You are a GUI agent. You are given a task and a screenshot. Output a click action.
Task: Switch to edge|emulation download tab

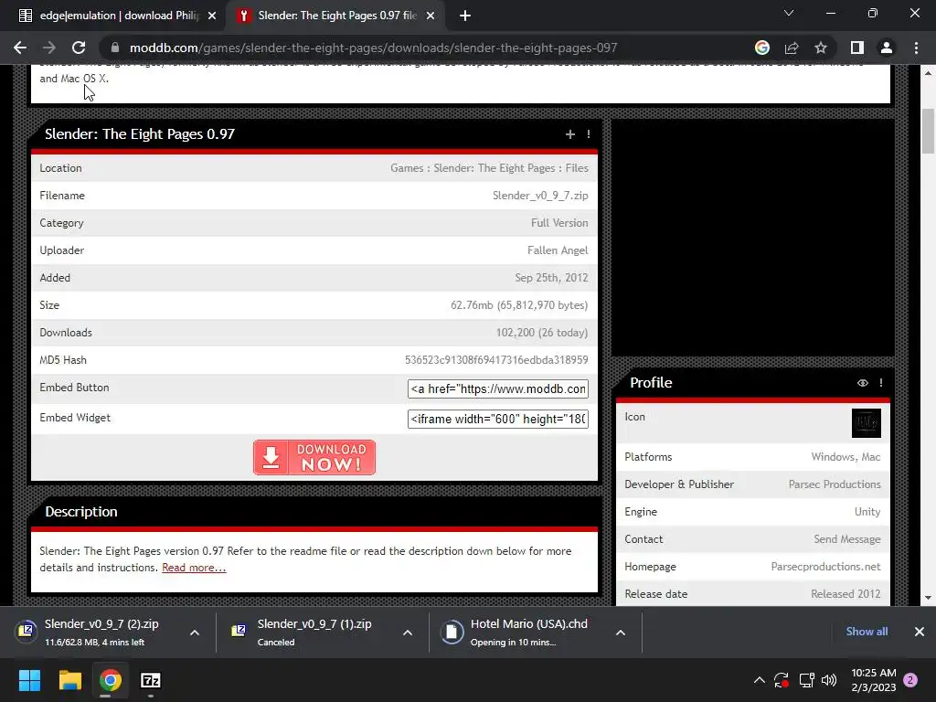pyautogui.click(x=116, y=16)
